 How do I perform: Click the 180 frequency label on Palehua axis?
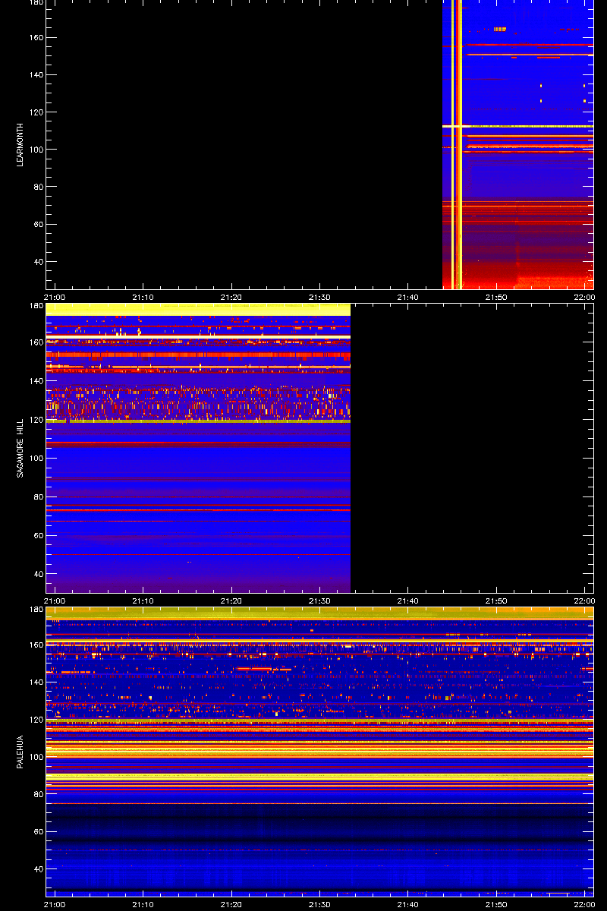37,610
